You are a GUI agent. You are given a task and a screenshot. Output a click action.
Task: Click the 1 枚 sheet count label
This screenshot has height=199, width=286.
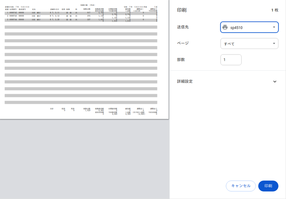point(274,10)
